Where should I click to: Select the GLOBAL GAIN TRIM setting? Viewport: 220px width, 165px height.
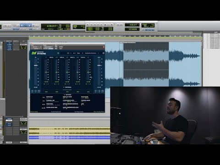[x=52, y=107]
